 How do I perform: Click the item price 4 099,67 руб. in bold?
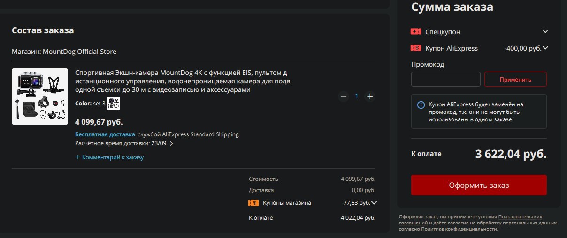[99, 122]
